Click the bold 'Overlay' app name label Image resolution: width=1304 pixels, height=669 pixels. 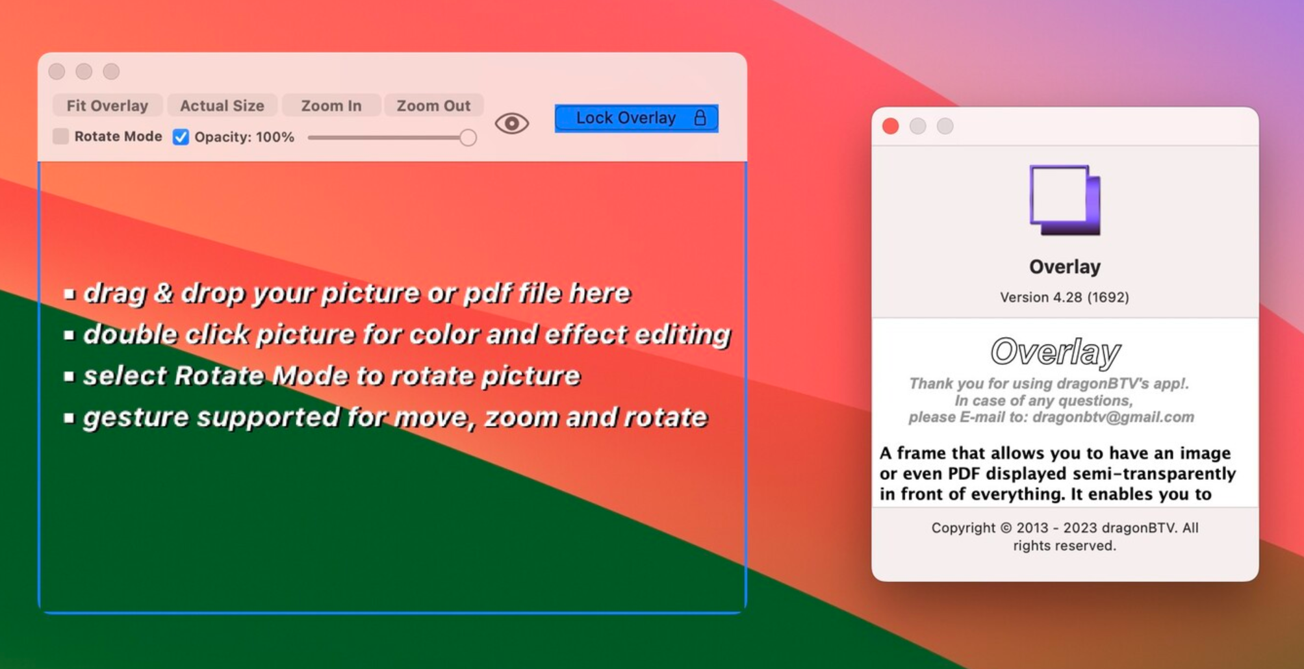(1065, 267)
